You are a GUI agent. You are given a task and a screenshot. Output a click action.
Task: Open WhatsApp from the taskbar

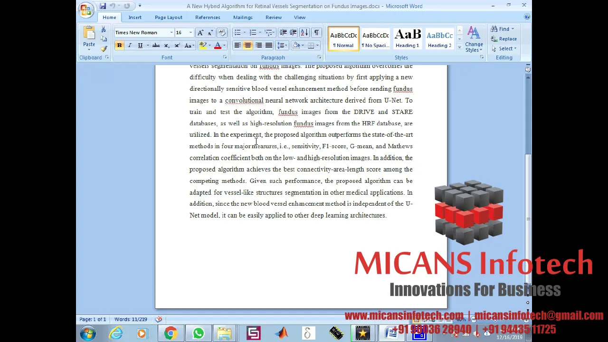(x=198, y=333)
